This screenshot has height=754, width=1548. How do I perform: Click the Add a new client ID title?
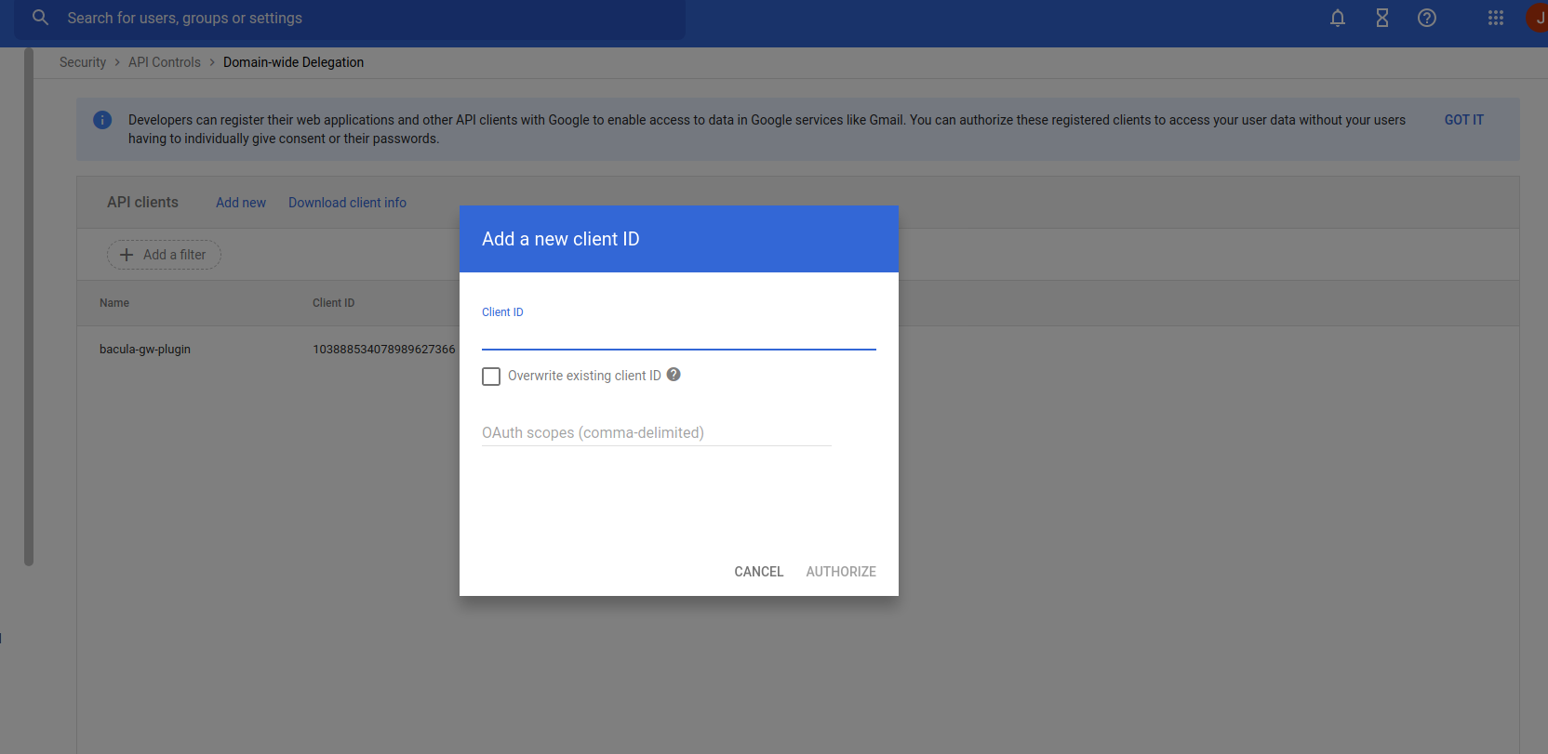561,239
